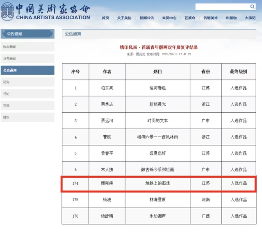Click the China Artists Association logo

45,12
